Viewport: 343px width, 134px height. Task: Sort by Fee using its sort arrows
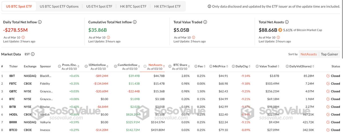tap(204, 66)
